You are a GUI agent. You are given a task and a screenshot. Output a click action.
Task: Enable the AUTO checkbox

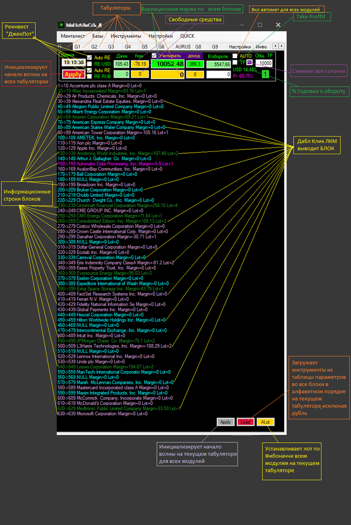click(235, 56)
